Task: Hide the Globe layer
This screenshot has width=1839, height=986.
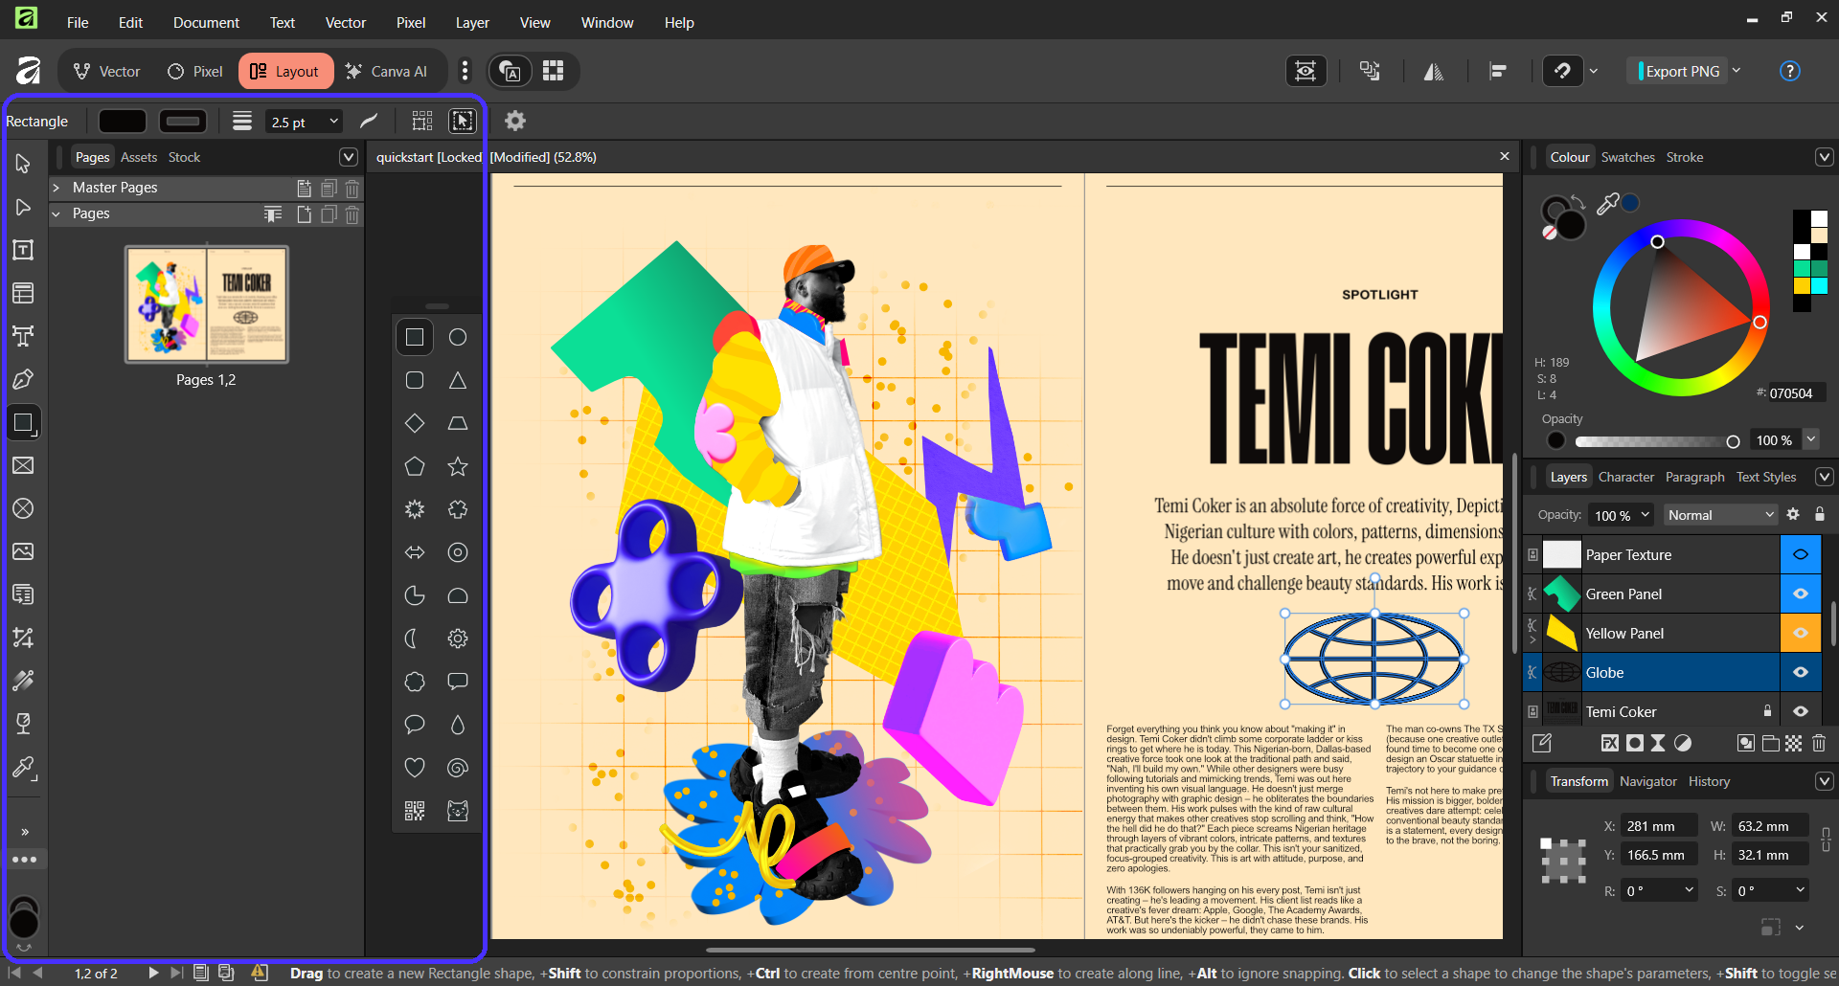Action: point(1800,673)
